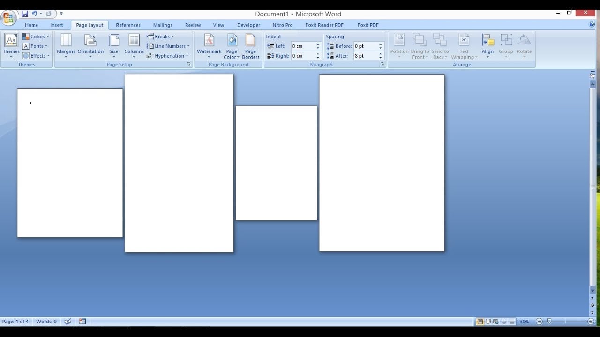Open the Margins menu
This screenshot has height=337, width=600.
click(66, 46)
